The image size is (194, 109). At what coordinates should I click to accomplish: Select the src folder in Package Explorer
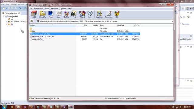(x=11, y=19)
